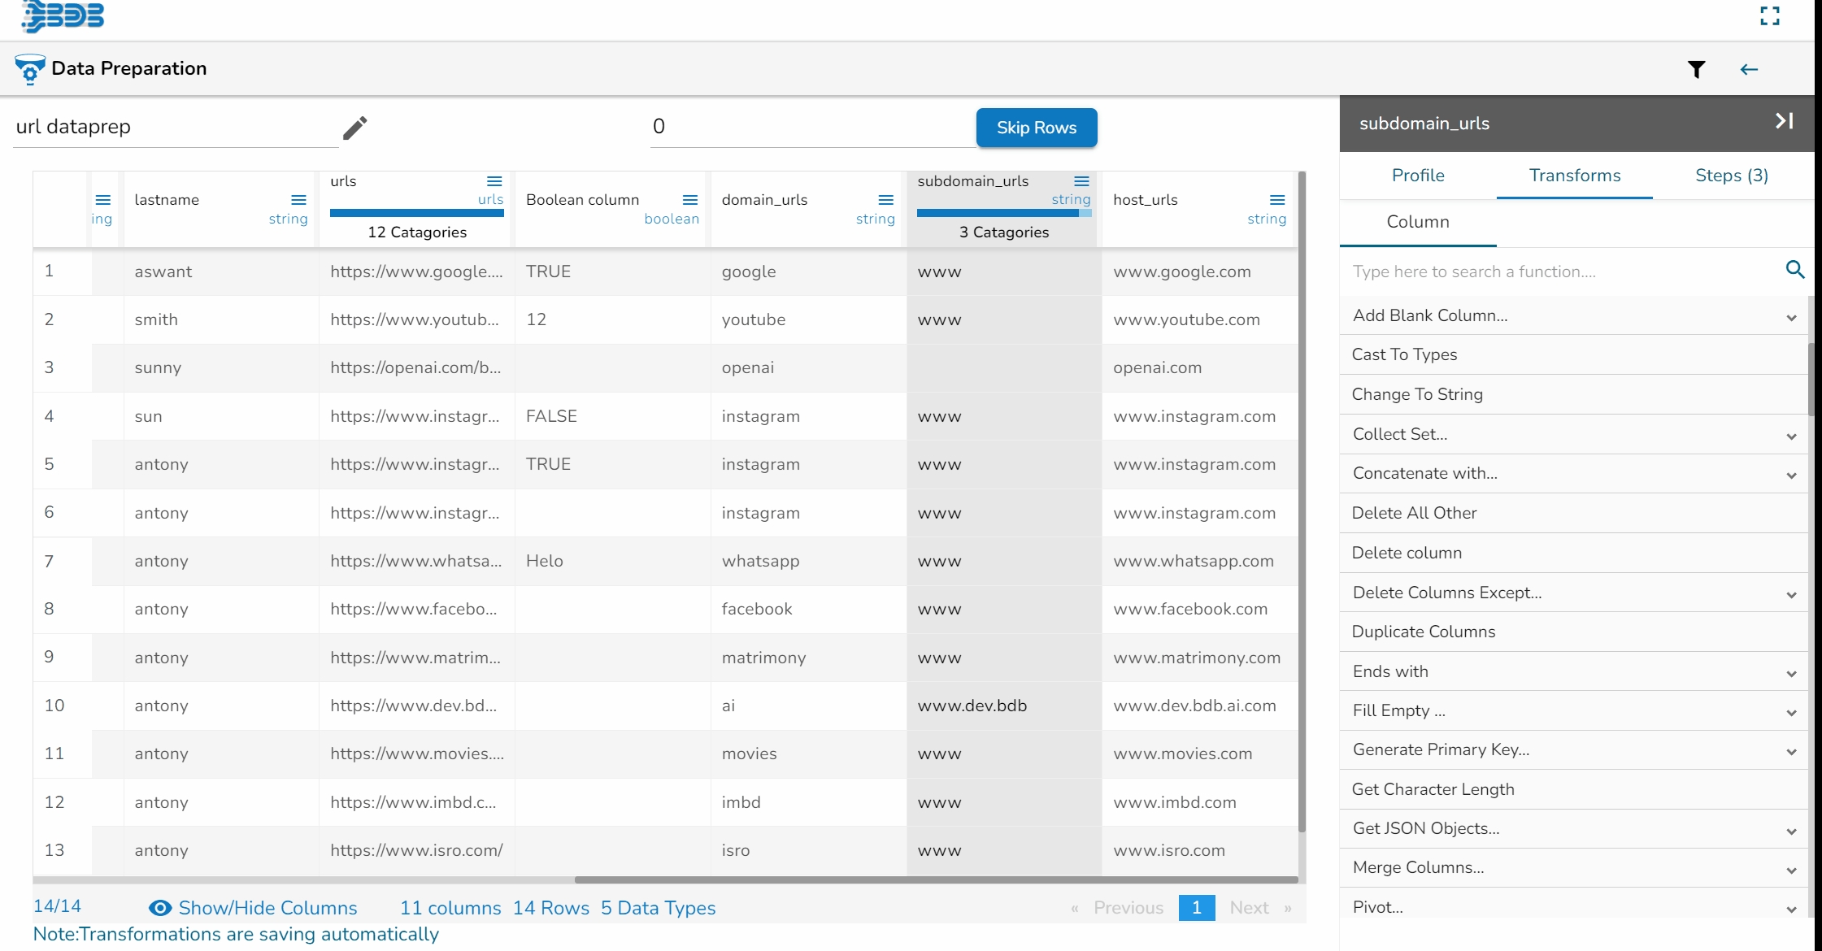Viewport: 1822px width, 951px height.
Task: Click the function search magnifier icon
Action: point(1794,270)
